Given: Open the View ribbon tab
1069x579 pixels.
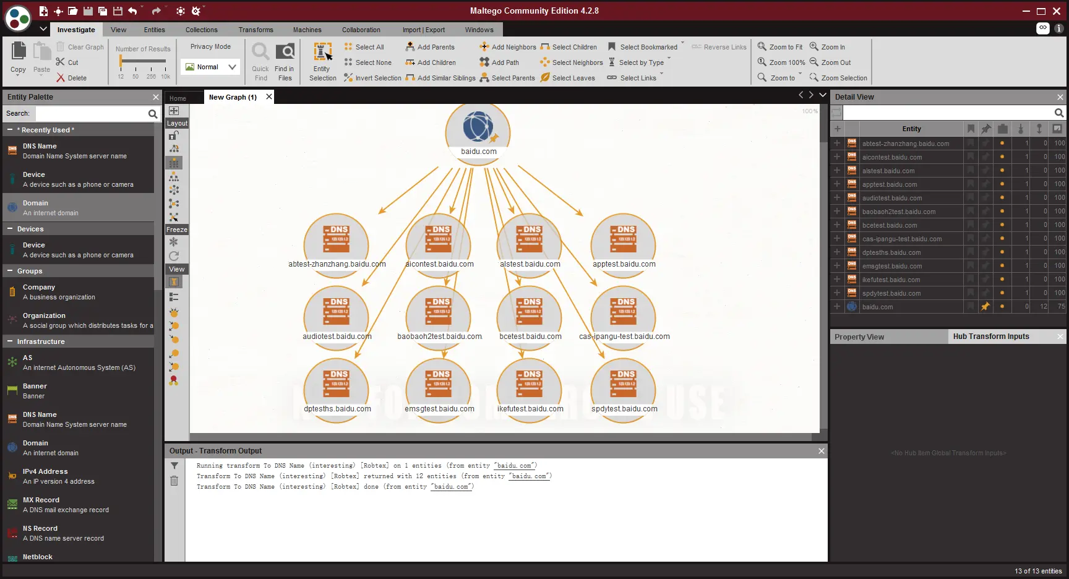Looking at the screenshot, I should [118, 30].
